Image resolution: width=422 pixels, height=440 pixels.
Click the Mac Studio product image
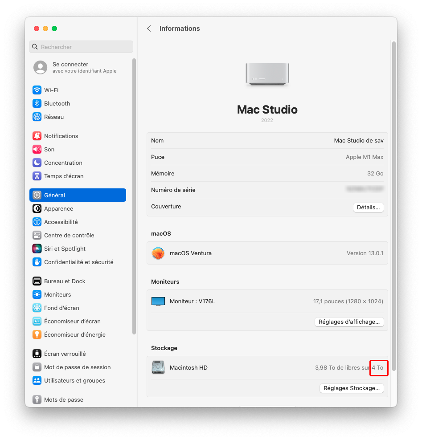tap(267, 74)
